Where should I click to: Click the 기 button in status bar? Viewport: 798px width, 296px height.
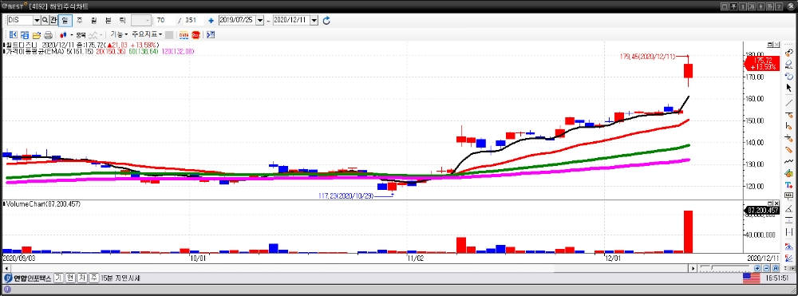click(x=58, y=278)
